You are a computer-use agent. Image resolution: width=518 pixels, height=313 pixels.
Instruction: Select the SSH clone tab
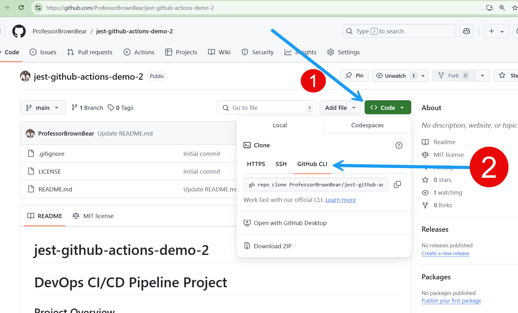pyautogui.click(x=281, y=164)
